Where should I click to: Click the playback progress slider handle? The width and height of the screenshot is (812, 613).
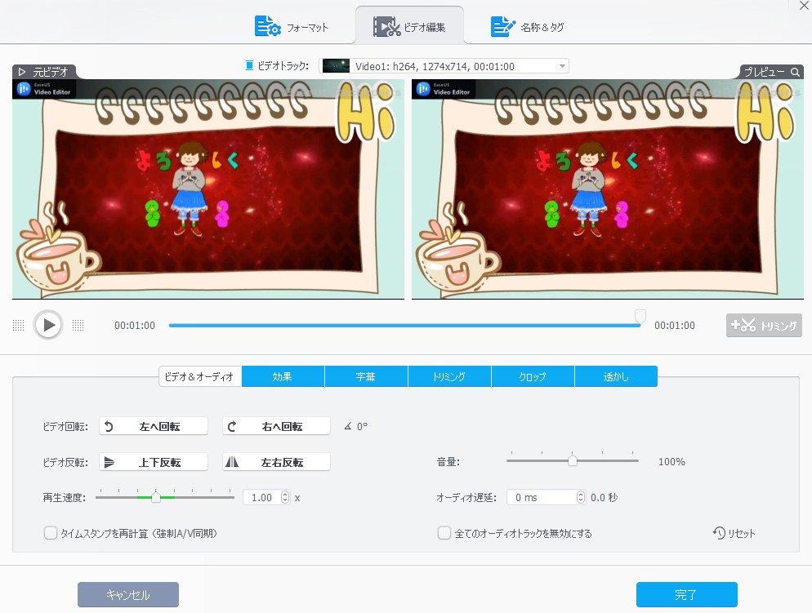tap(640, 316)
